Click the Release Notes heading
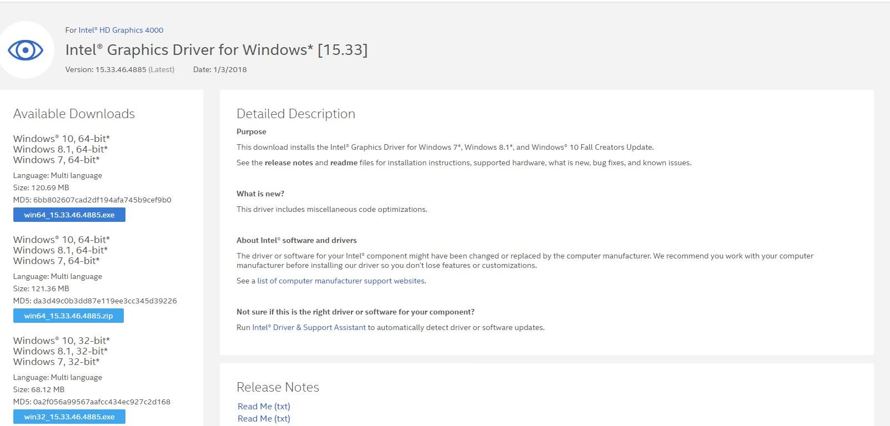Screen dimensions: 890x426 pyautogui.click(x=278, y=387)
